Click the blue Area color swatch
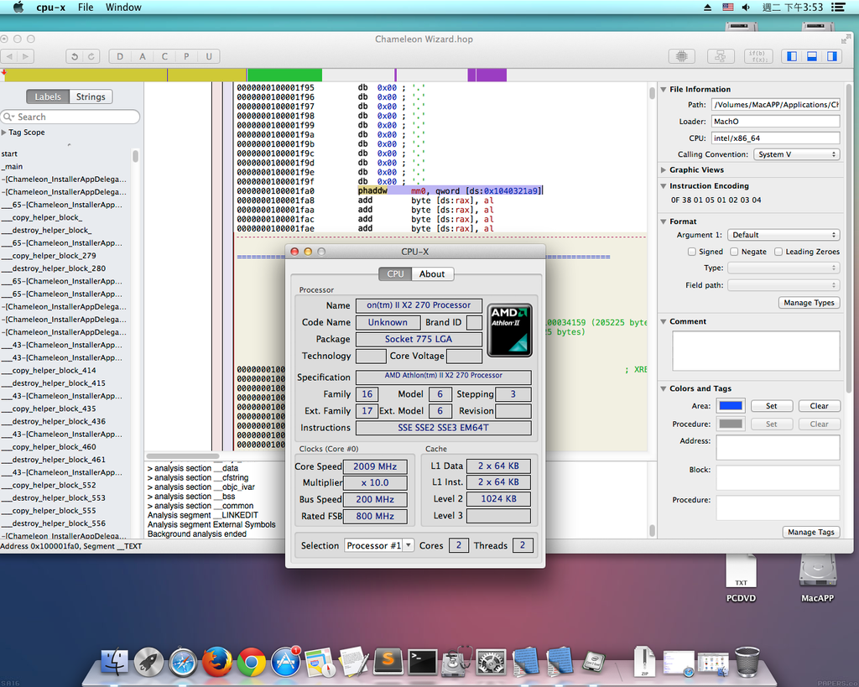 [731, 406]
